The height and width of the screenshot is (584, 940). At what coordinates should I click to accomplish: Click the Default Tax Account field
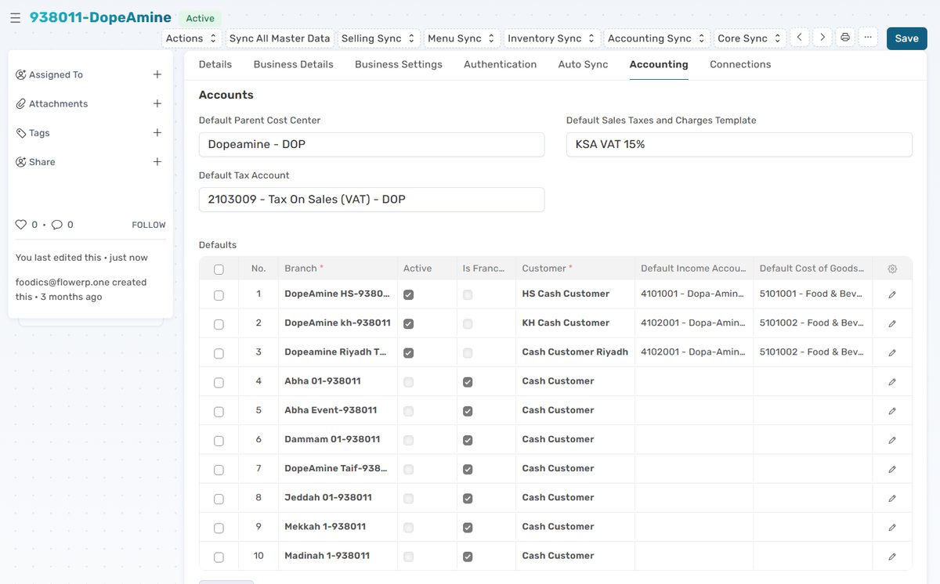coord(371,199)
